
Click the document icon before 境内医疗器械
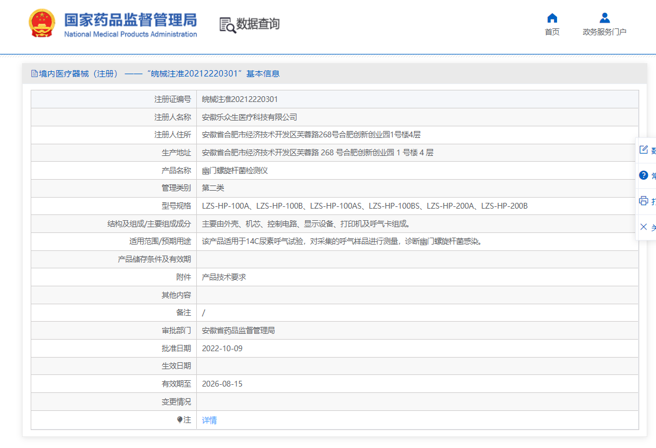point(34,74)
